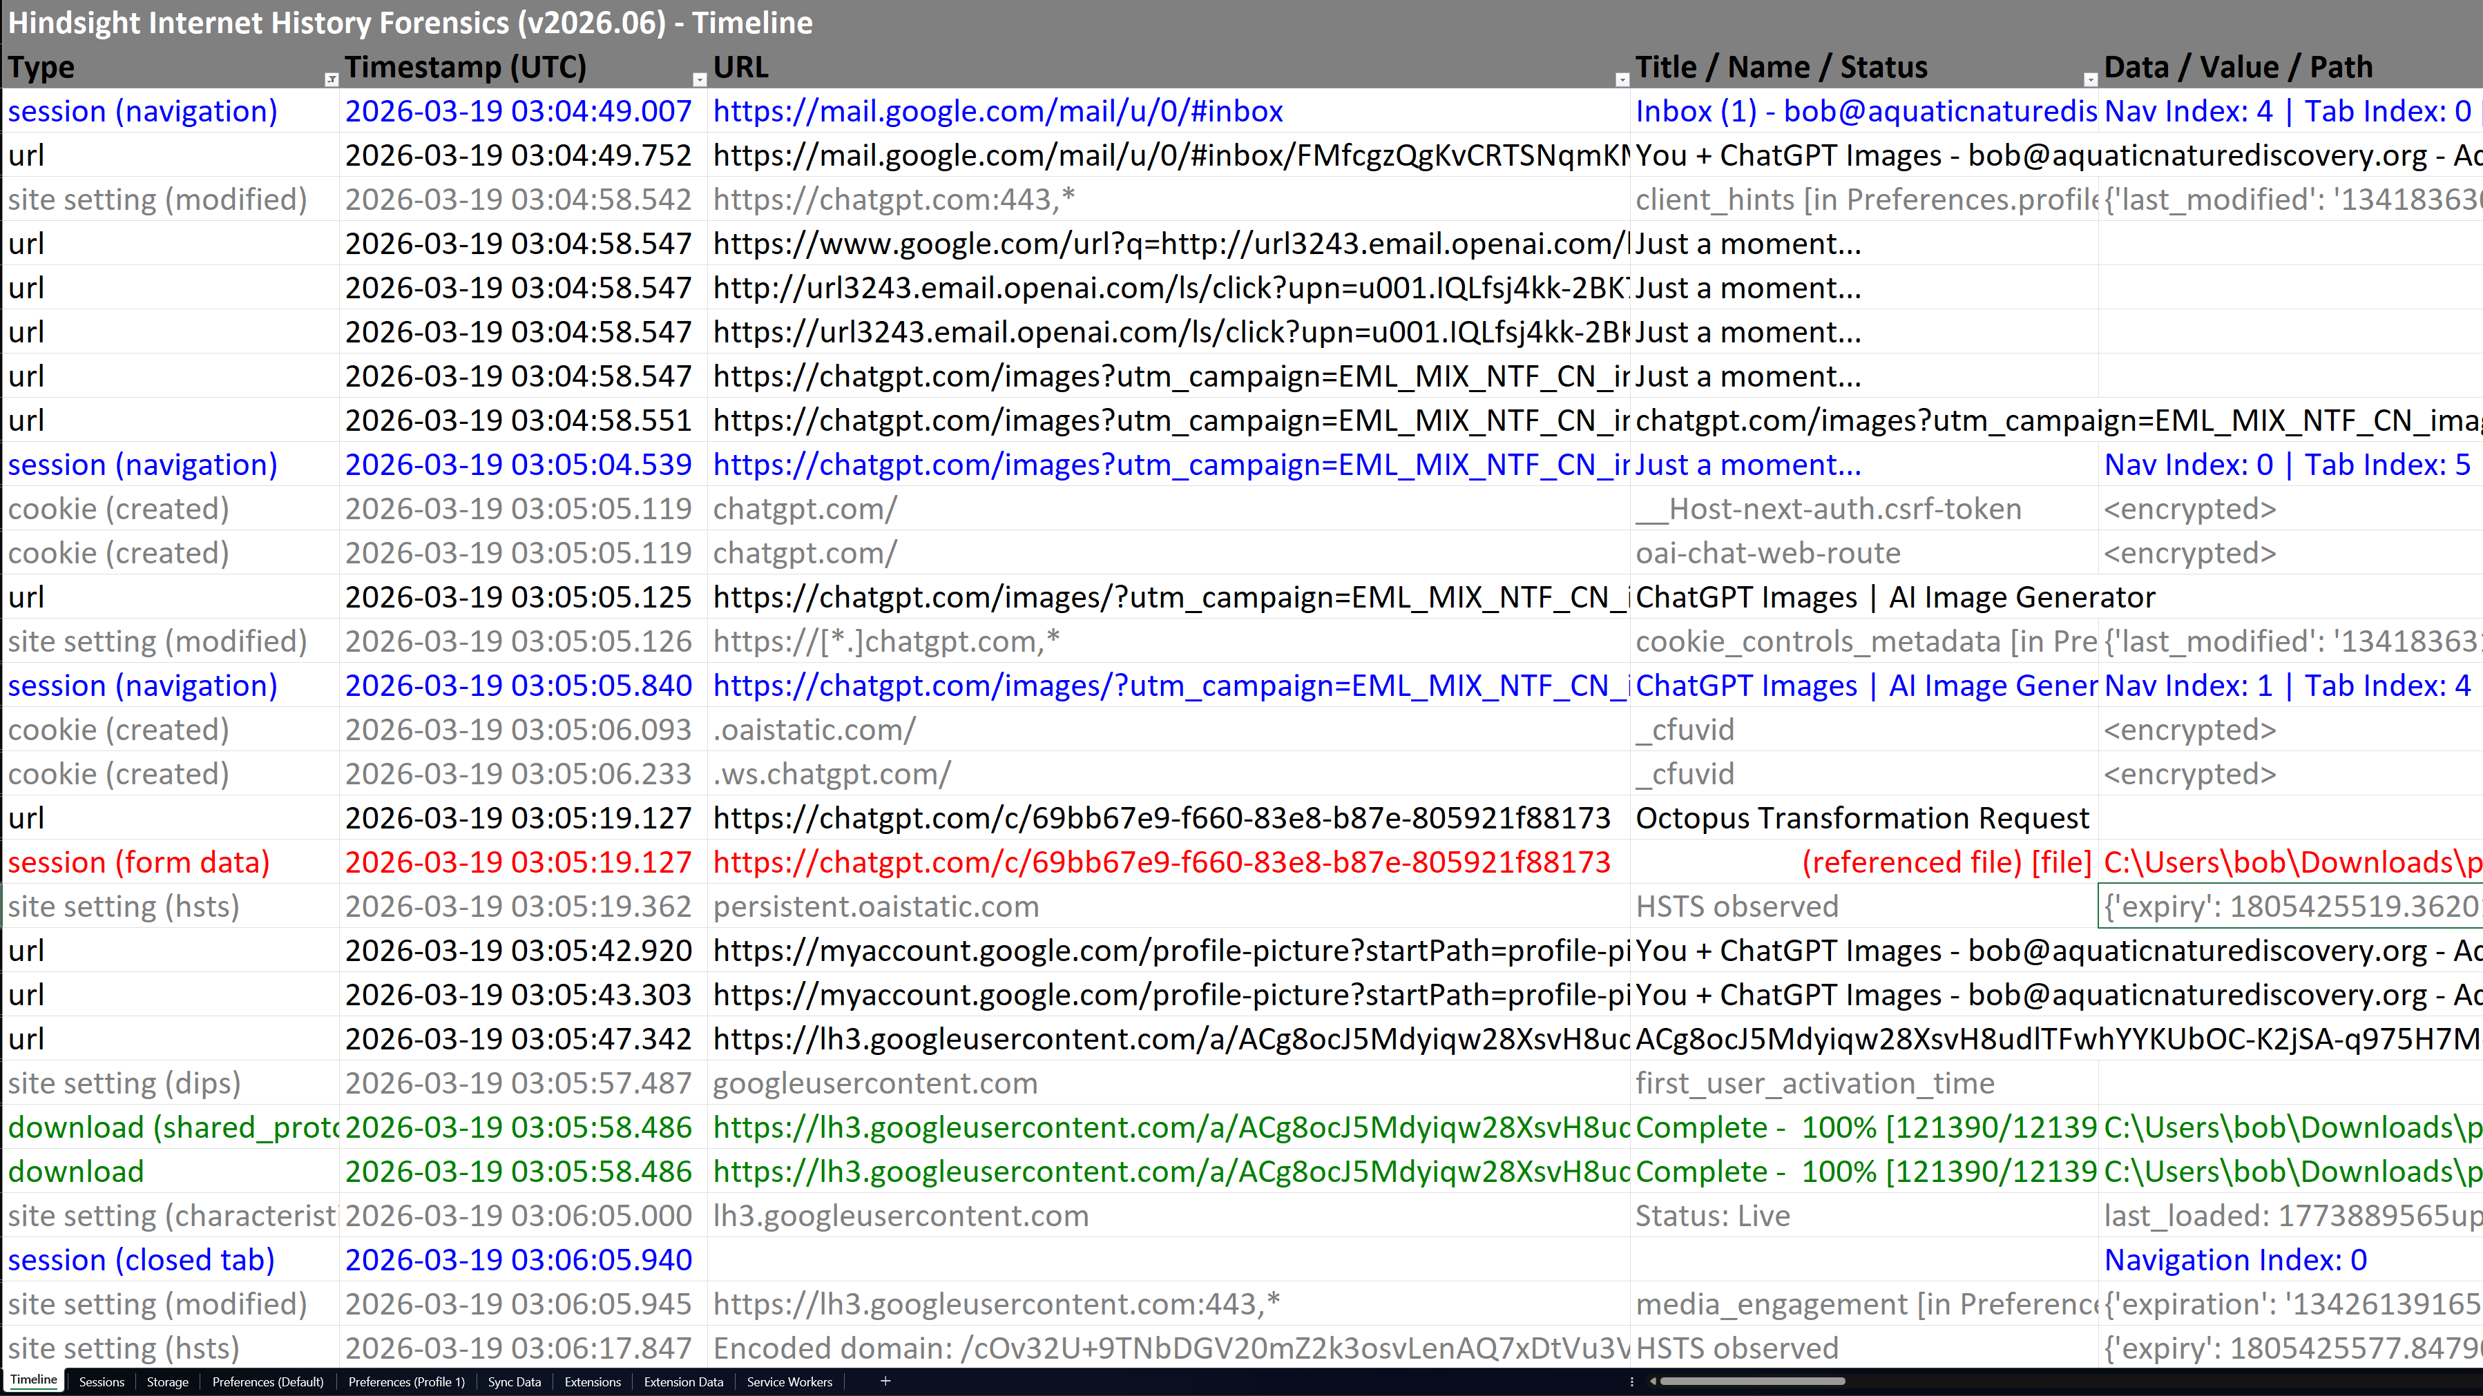2483x1396 pixels.
Task: Open the Preferences (Default) sheet tab
Action: 268,1381
